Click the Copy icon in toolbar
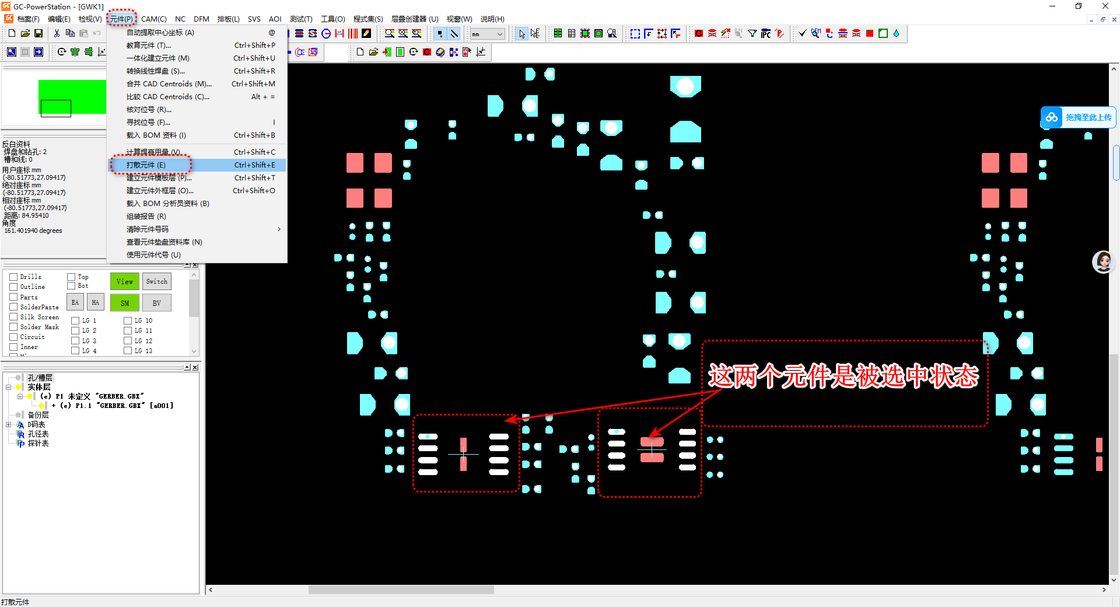The height and width of the screenshot is (607, 1120). coord(70,33)
